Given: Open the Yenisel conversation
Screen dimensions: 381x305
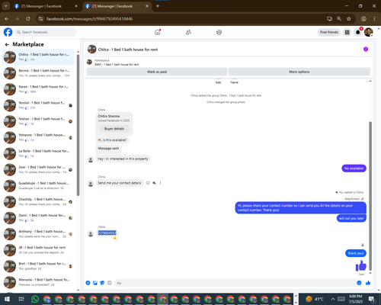Looking at the screenshot, I should point(38,105).
